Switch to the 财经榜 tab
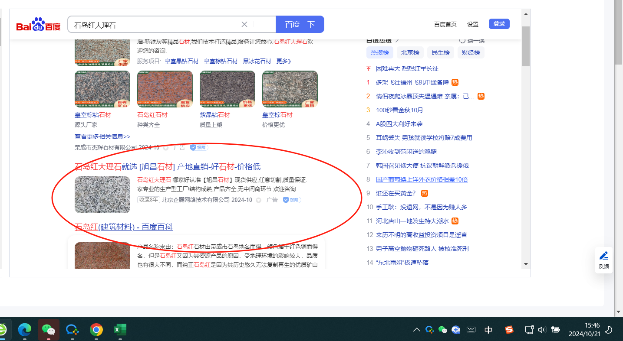This screenshot has width=623, height=341. click(x=471, y=53)
